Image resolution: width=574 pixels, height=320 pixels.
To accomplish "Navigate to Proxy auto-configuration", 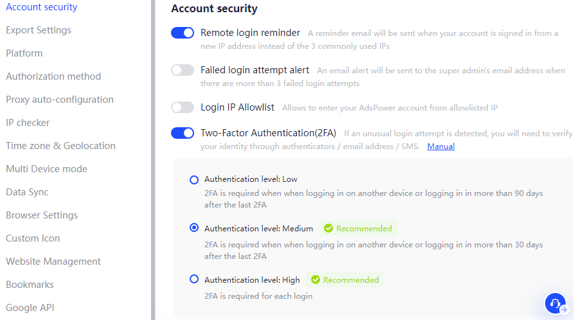I will [x=60, y=100].
